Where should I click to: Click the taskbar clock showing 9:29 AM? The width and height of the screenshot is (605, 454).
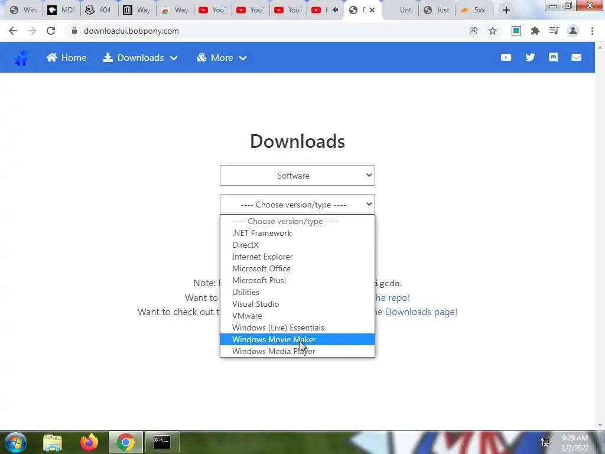(575, 443)
